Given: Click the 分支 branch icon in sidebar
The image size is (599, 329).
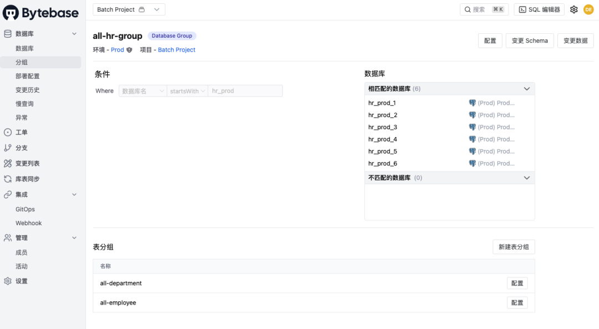Looking at the screenshot, I should pos(8,148).
